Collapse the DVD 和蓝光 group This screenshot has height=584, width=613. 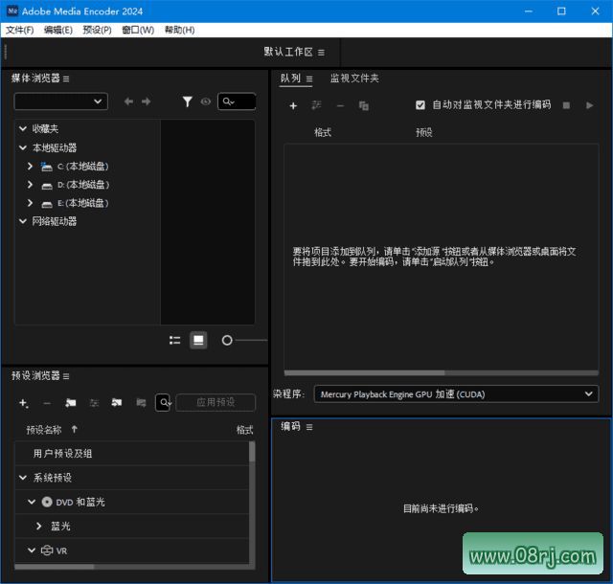click(32, 502)
